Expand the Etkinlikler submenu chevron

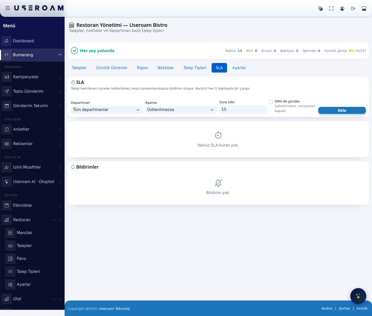[60, 206]
